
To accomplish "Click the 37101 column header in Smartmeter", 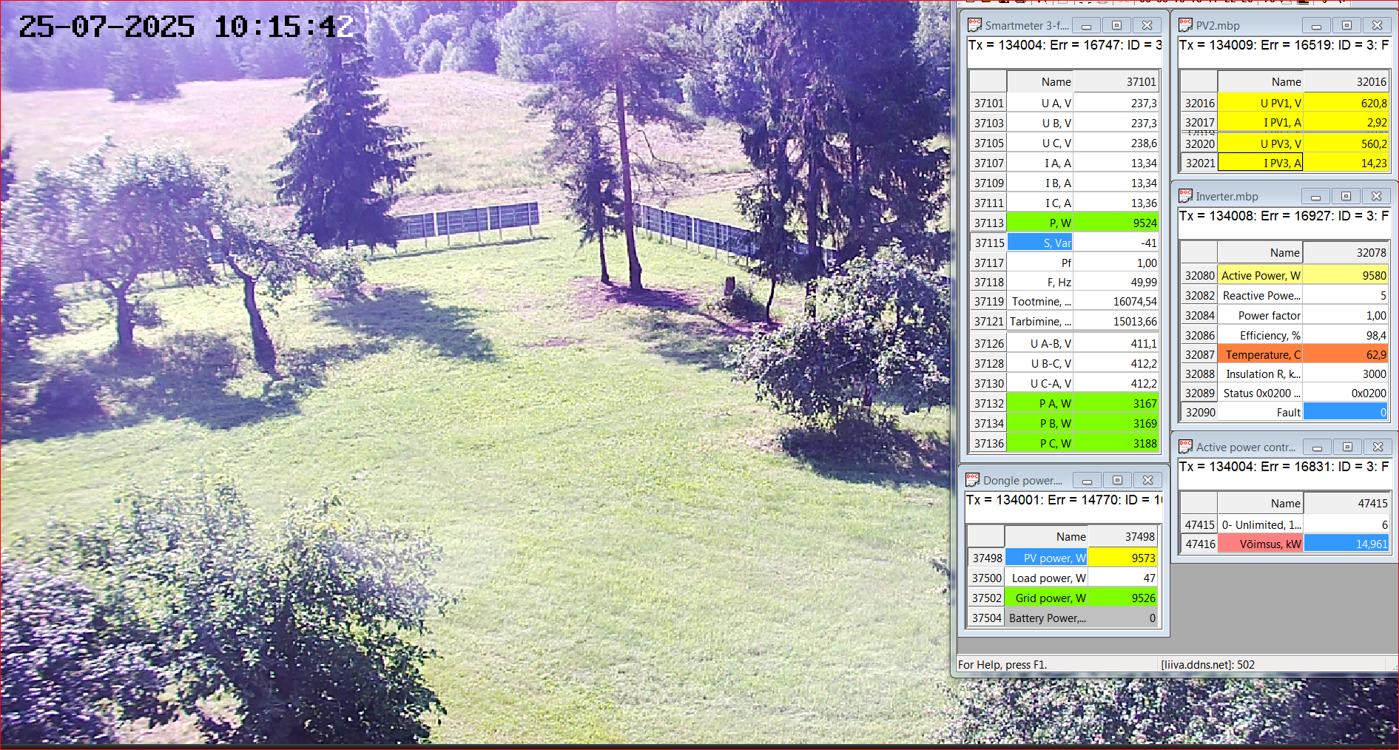I will 1116,82.
